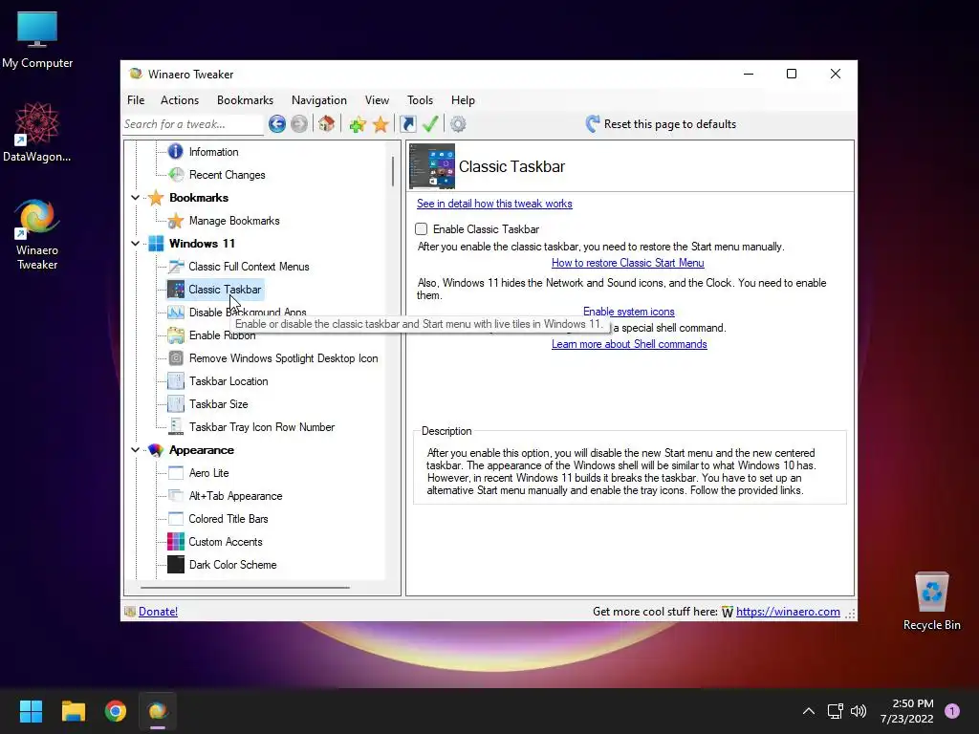Select 'Enable Ribbon' tree item
Image resolution: width=979 pixels, height=734 pixels.
[x=222, y=335]
